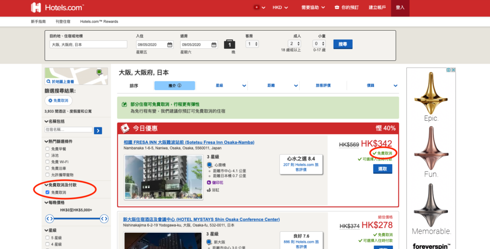The width and height of the screenshot is (490, 249).
Task: Click the info icon on 推介 tab
Action: coord(179,85)
